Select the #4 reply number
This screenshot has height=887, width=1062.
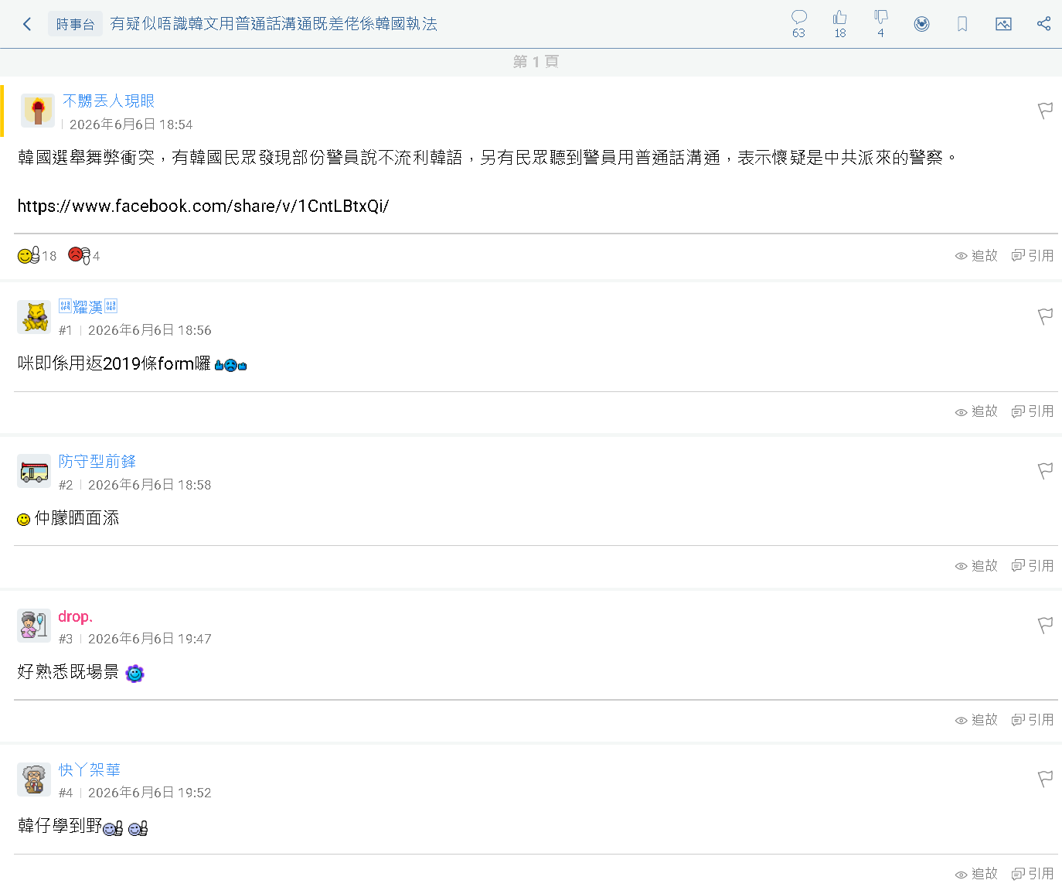pyautogui.click(x=66, y=793)
